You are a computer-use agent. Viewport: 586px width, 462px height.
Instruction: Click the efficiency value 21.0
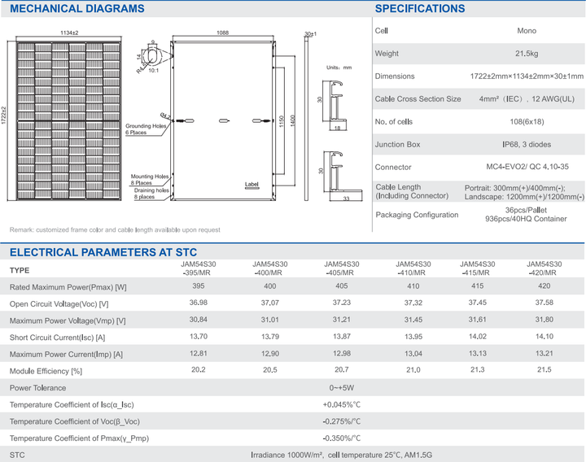coord(413,370)
